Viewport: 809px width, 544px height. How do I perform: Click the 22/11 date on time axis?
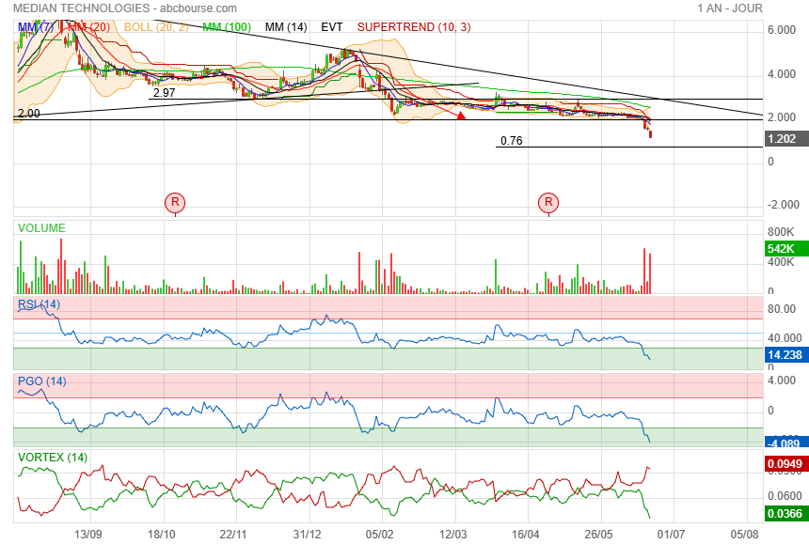pos(233,534)
